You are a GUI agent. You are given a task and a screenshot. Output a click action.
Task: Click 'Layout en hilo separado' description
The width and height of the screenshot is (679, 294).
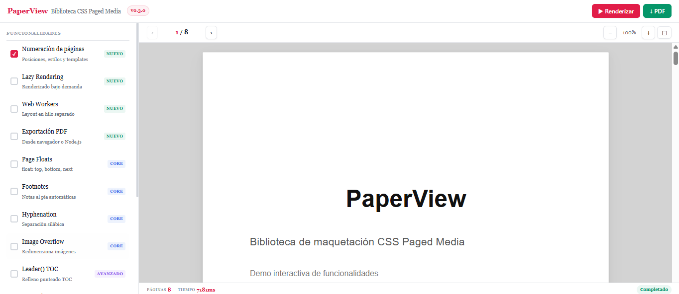click(x=48, y=114)
